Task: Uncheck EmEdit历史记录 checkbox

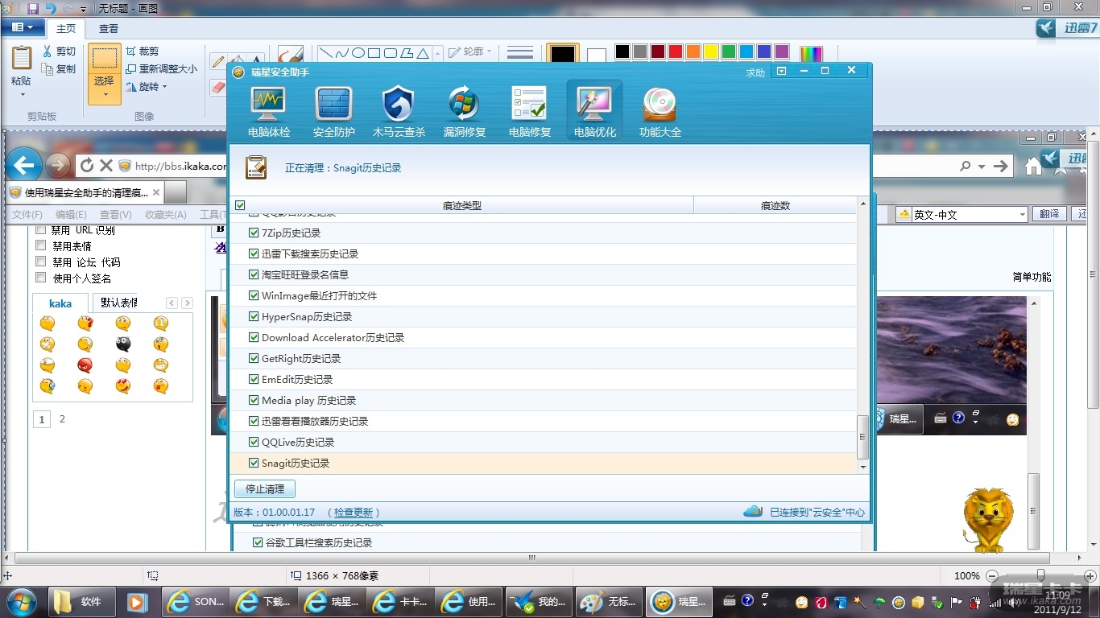Action: pos(254,380)
